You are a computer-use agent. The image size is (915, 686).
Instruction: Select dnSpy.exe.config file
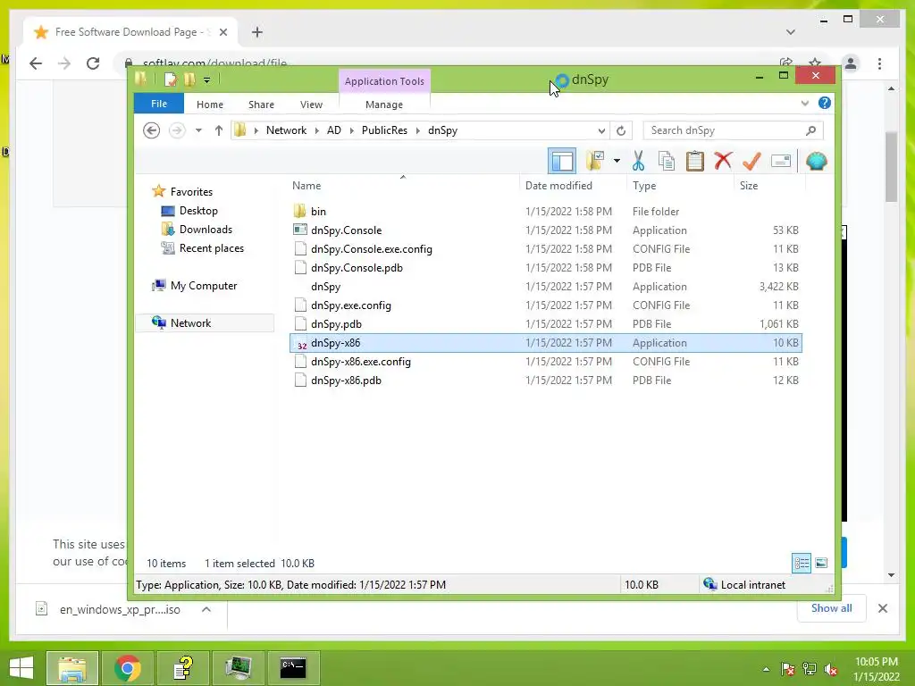[x=546, y=305]
